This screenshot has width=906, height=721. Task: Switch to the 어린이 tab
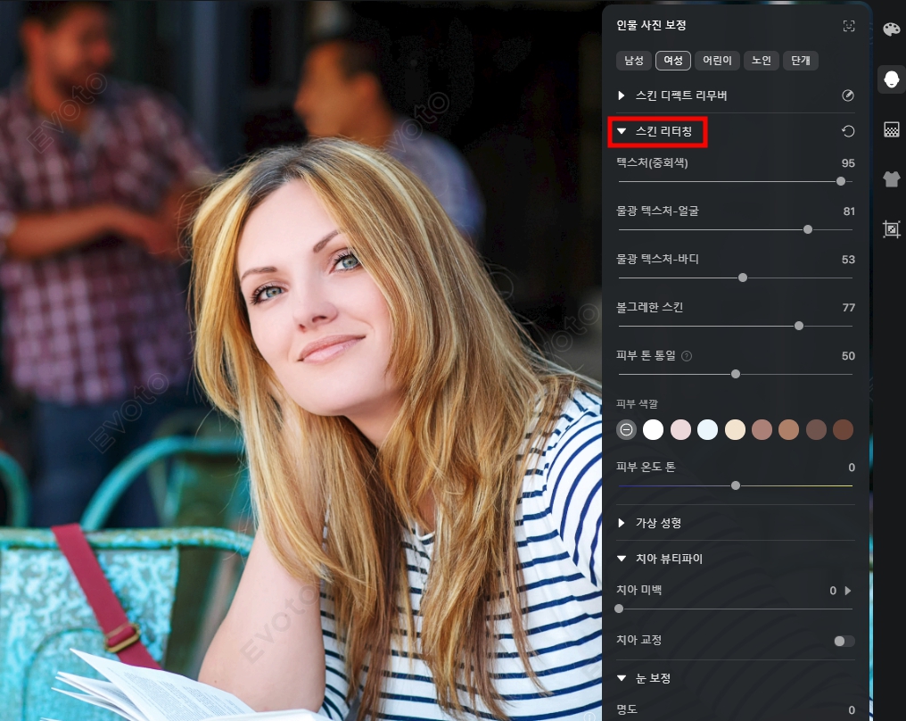[x=717, y=60]
